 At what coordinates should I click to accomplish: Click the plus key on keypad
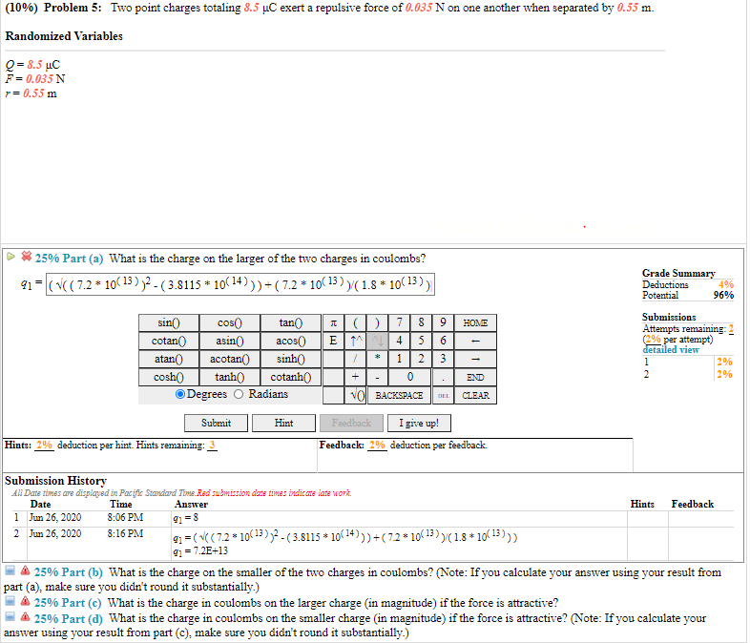tap(355, 377)
